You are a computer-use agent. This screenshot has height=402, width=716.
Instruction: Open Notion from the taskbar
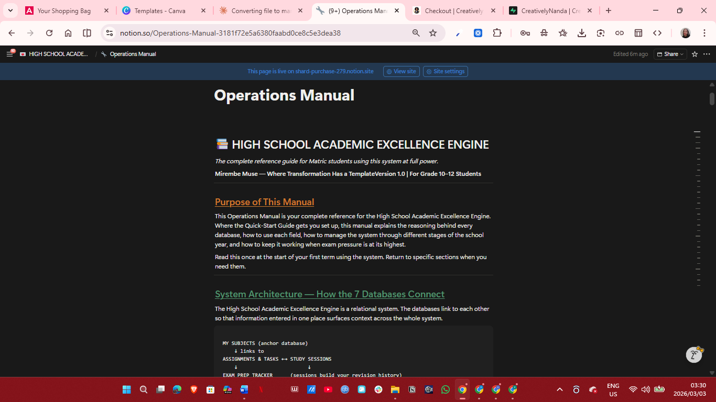[x=412, y=389]
